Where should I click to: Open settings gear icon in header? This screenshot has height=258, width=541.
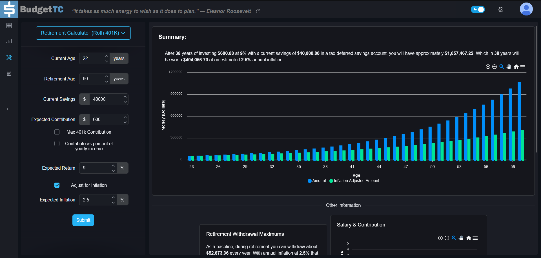(500, 10)
